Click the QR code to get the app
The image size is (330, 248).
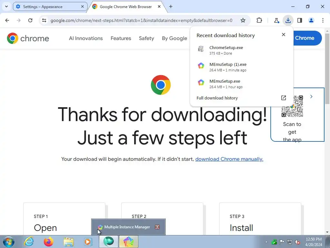click(292, 106)
